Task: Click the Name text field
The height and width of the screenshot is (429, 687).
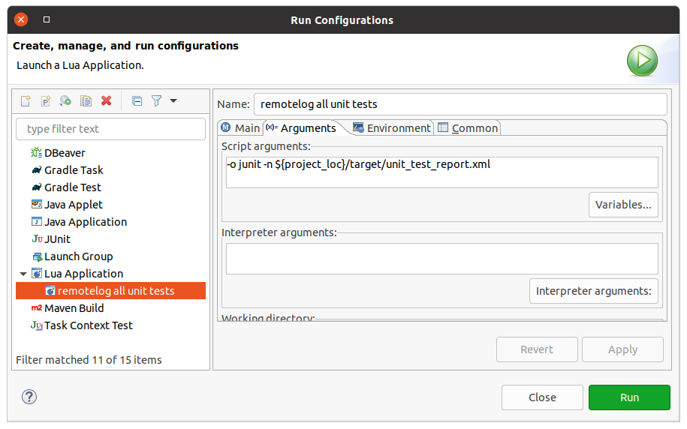Action: coord(460,104)
